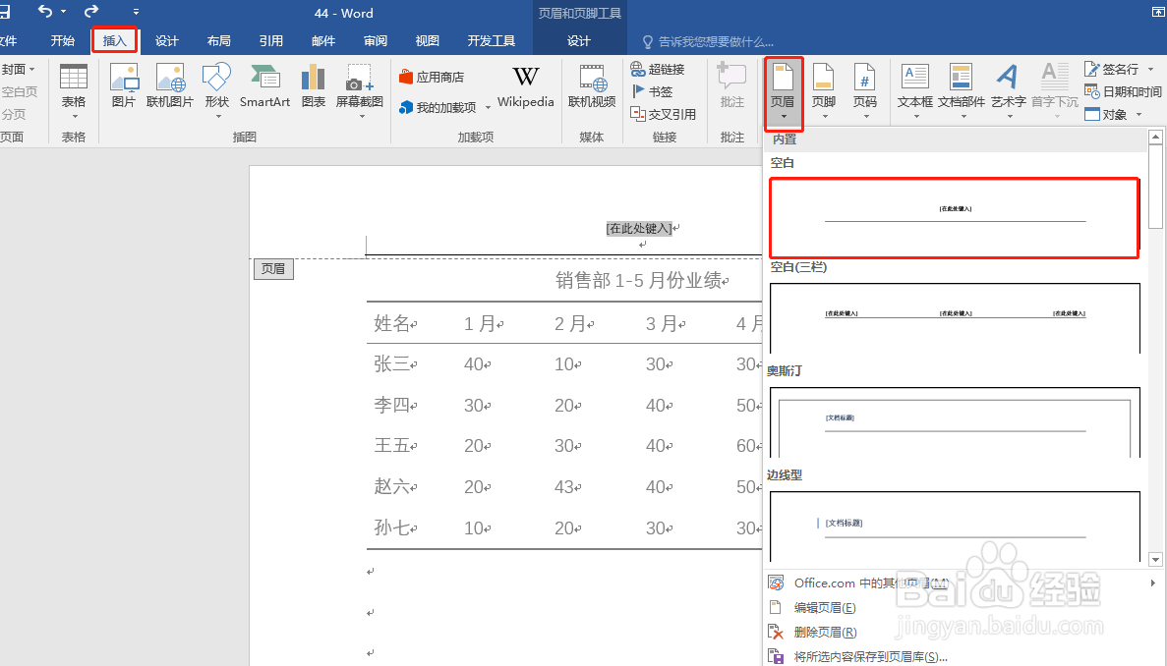Insert a drop cap with 首字下沉
The image size is (1167, 666).
(1054, 88)
